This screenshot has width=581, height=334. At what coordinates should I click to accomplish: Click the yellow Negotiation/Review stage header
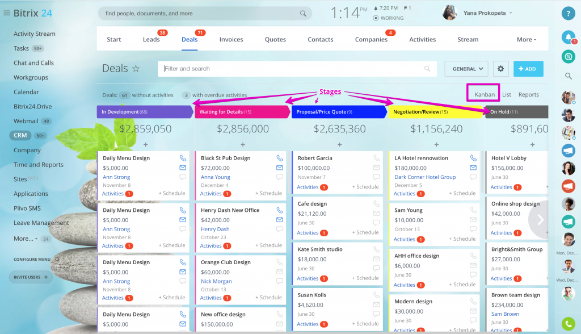click(436, 112)
